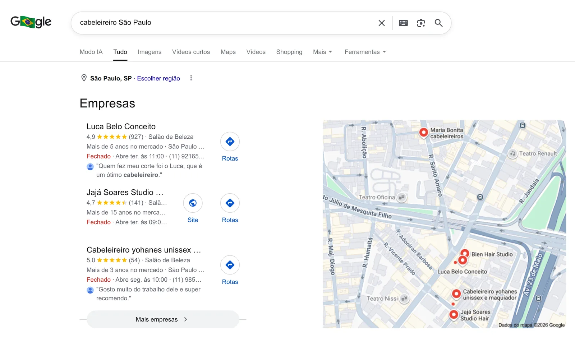The height and width of the screenshot is (337, 575).
Task: Click the 4,9 star rating of Luca Belo Conceito
Action: click(107, 137)
